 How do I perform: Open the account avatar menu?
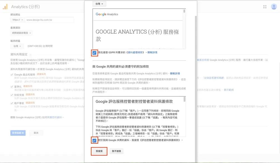tap(274, 7)
